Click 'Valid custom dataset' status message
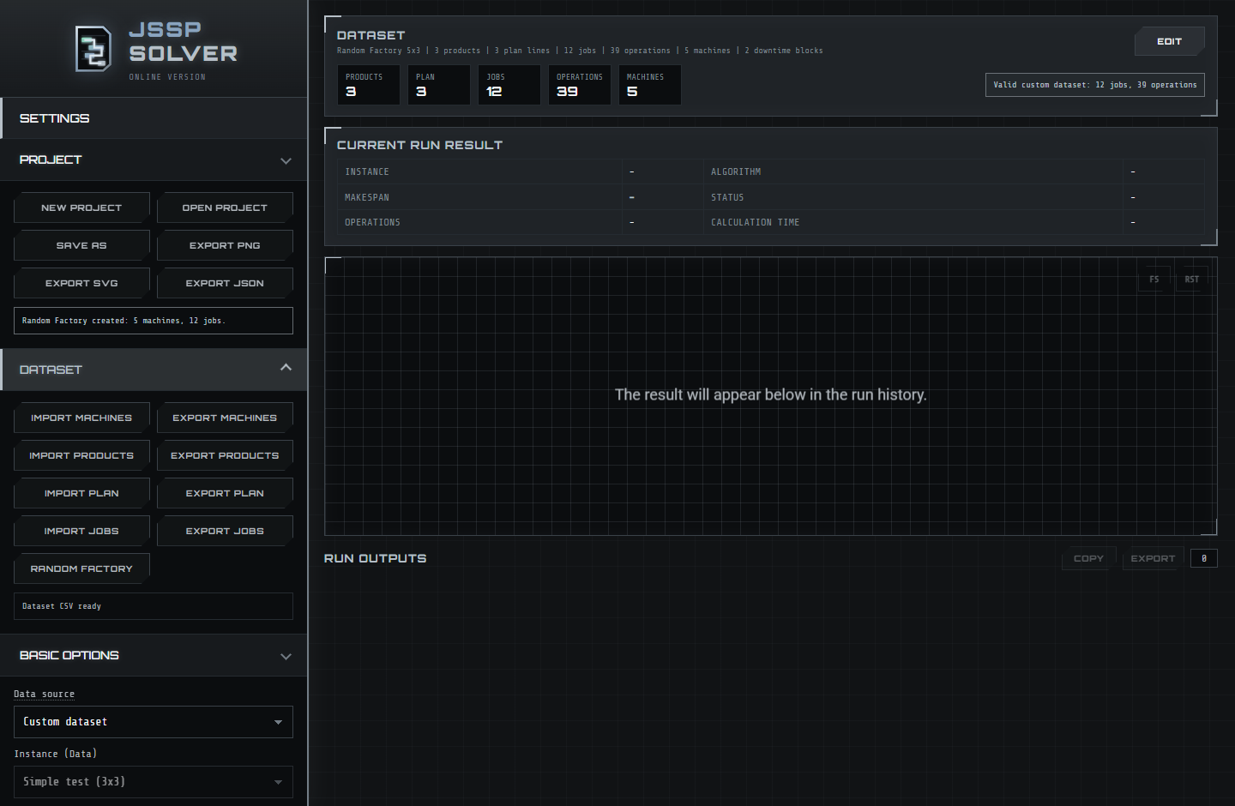The width and height of the screenshot is (1235, 806). click(1095, 85)
